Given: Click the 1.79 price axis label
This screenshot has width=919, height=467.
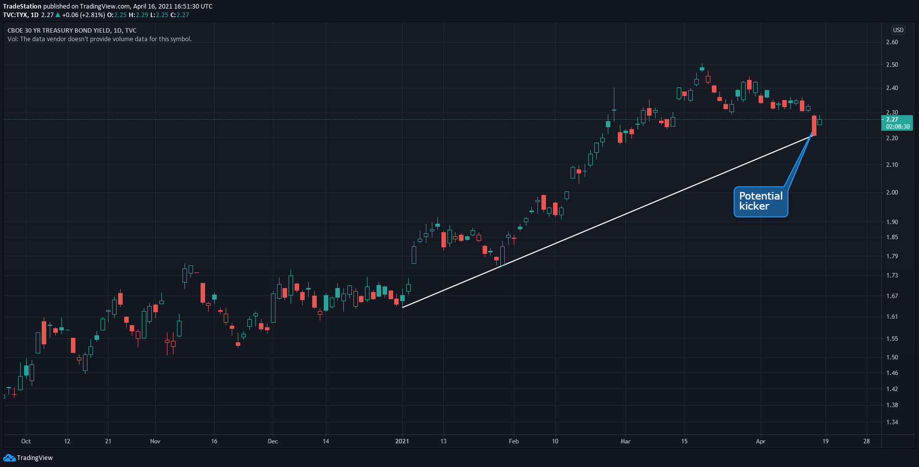Looking at the screenshot, I should point(892,256).
